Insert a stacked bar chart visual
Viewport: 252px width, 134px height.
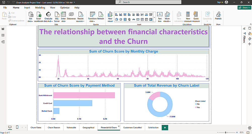click(116, 15)
